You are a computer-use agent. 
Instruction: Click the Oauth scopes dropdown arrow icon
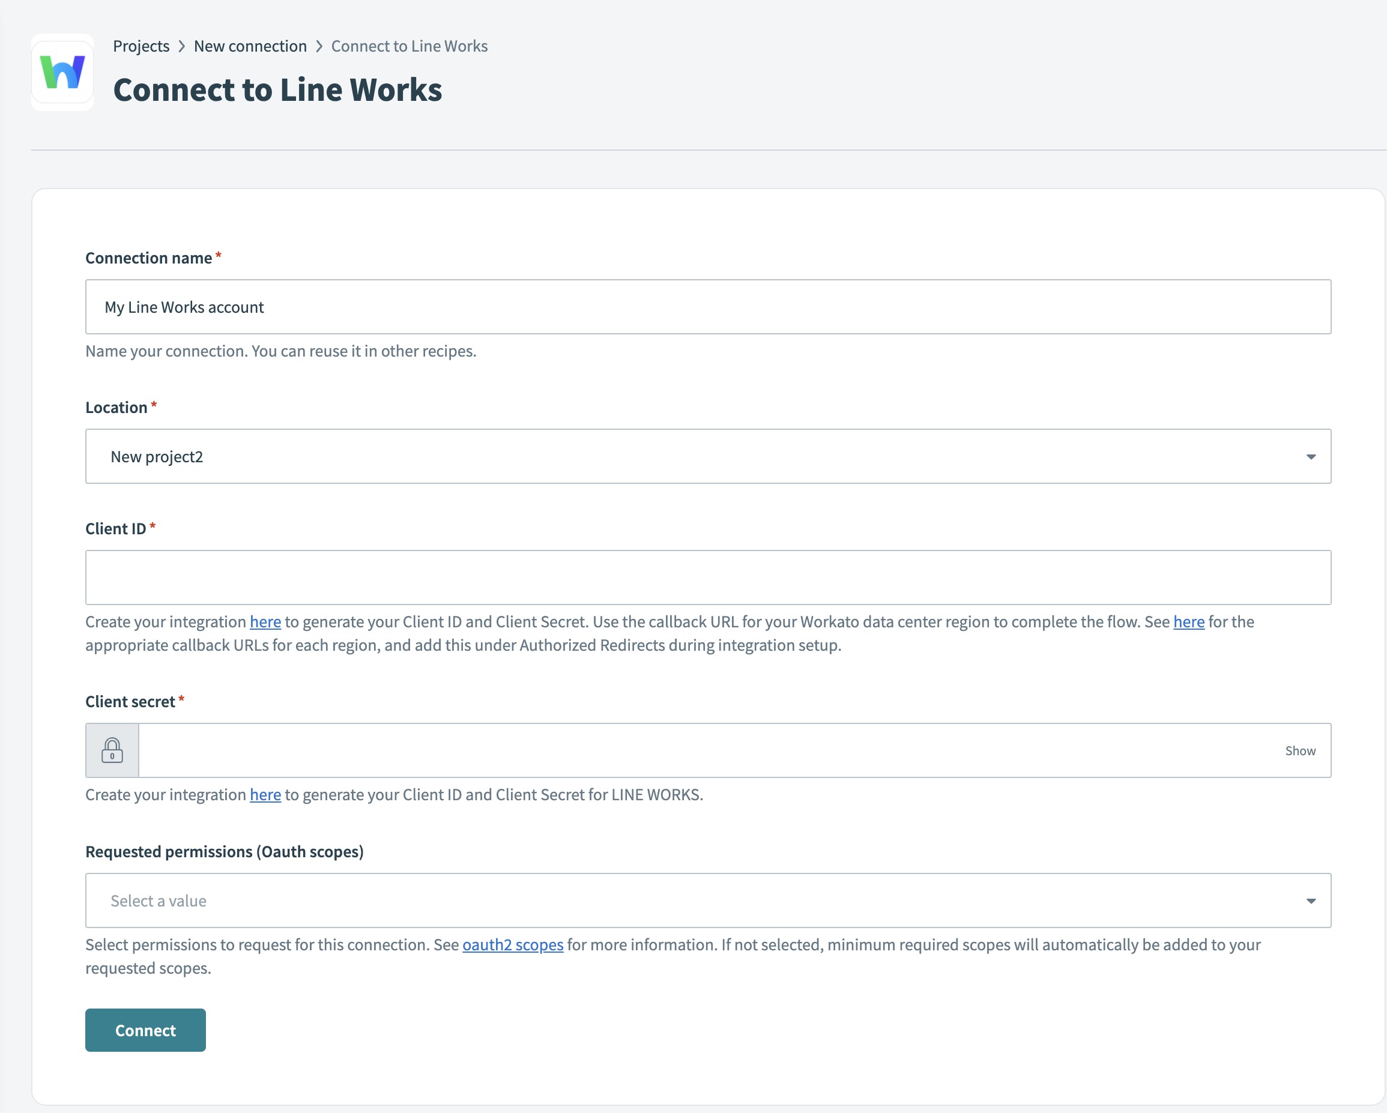coord(1311,900)
